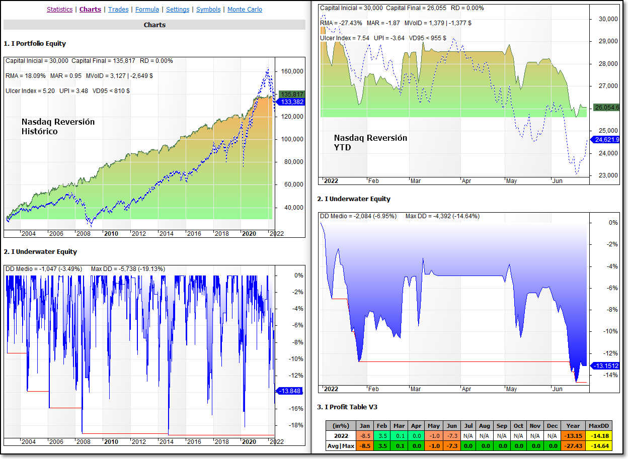Click the '(in%)' profit table header cell
The image size is (628, 459).
click(341, 426)
